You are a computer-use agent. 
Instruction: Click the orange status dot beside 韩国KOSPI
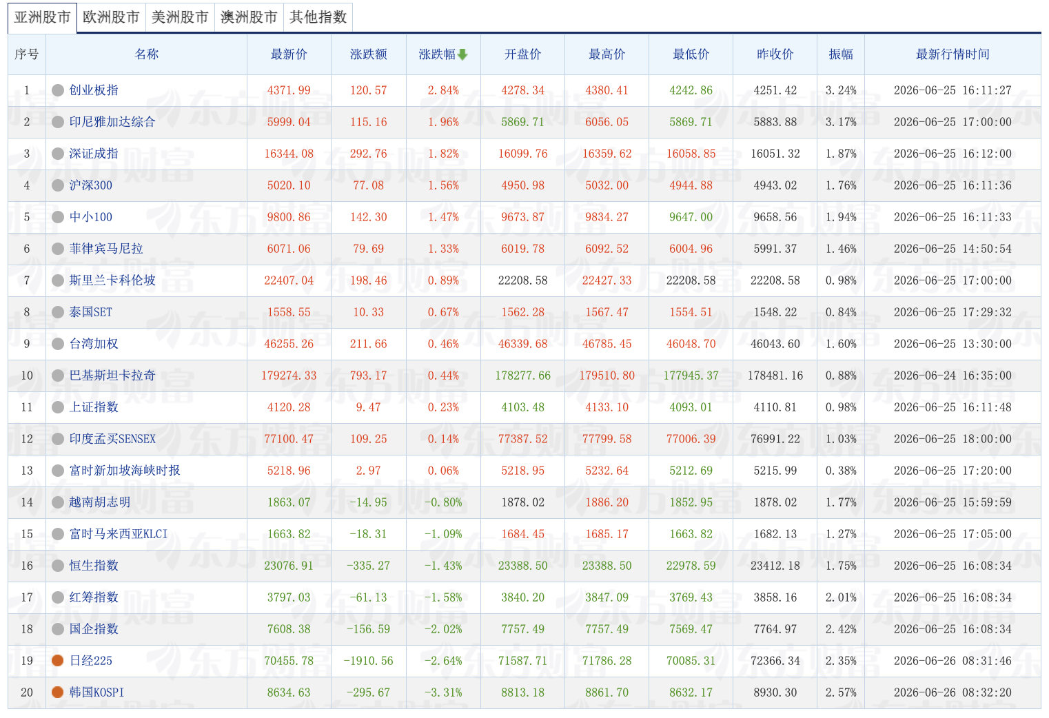[58, 693]
